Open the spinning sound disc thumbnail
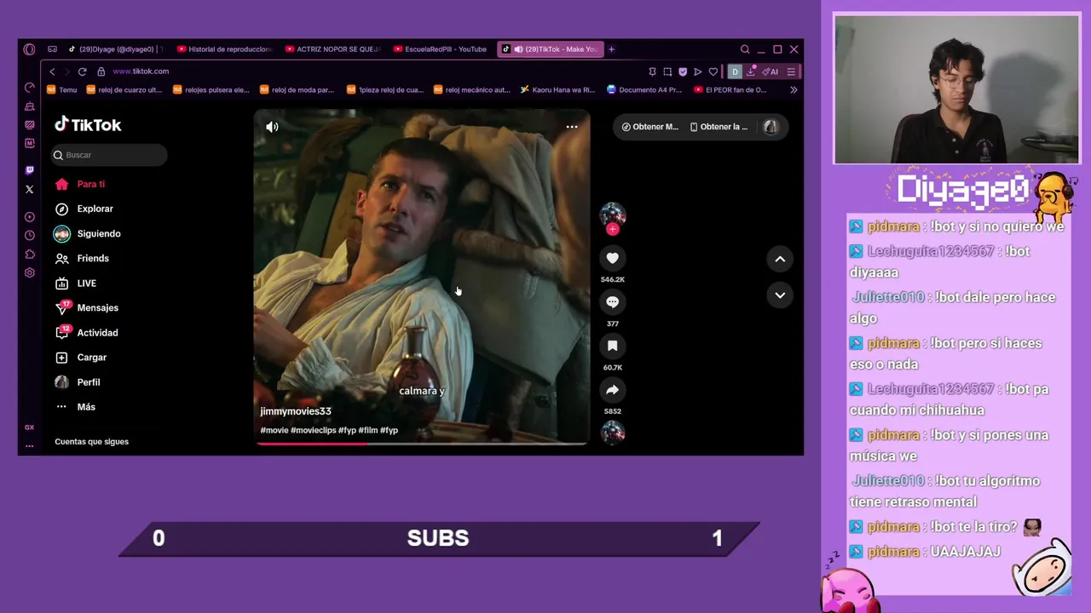The height and width of the screenshot is (613, 1091). pyautogui.click(x=612, y=433)
